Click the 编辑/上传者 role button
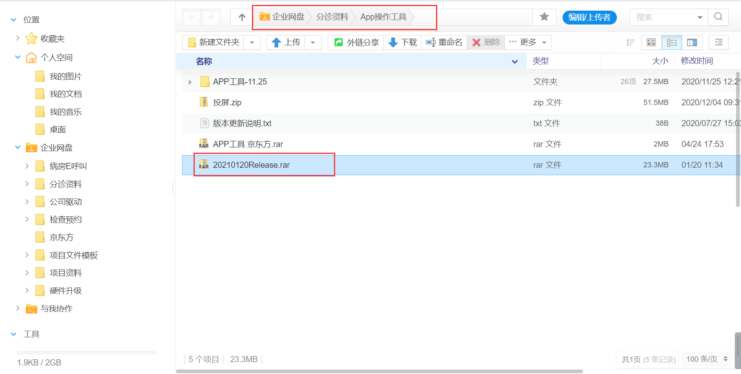Image resolution: width=741 pixels, height=374 pixels. (590, 17)
